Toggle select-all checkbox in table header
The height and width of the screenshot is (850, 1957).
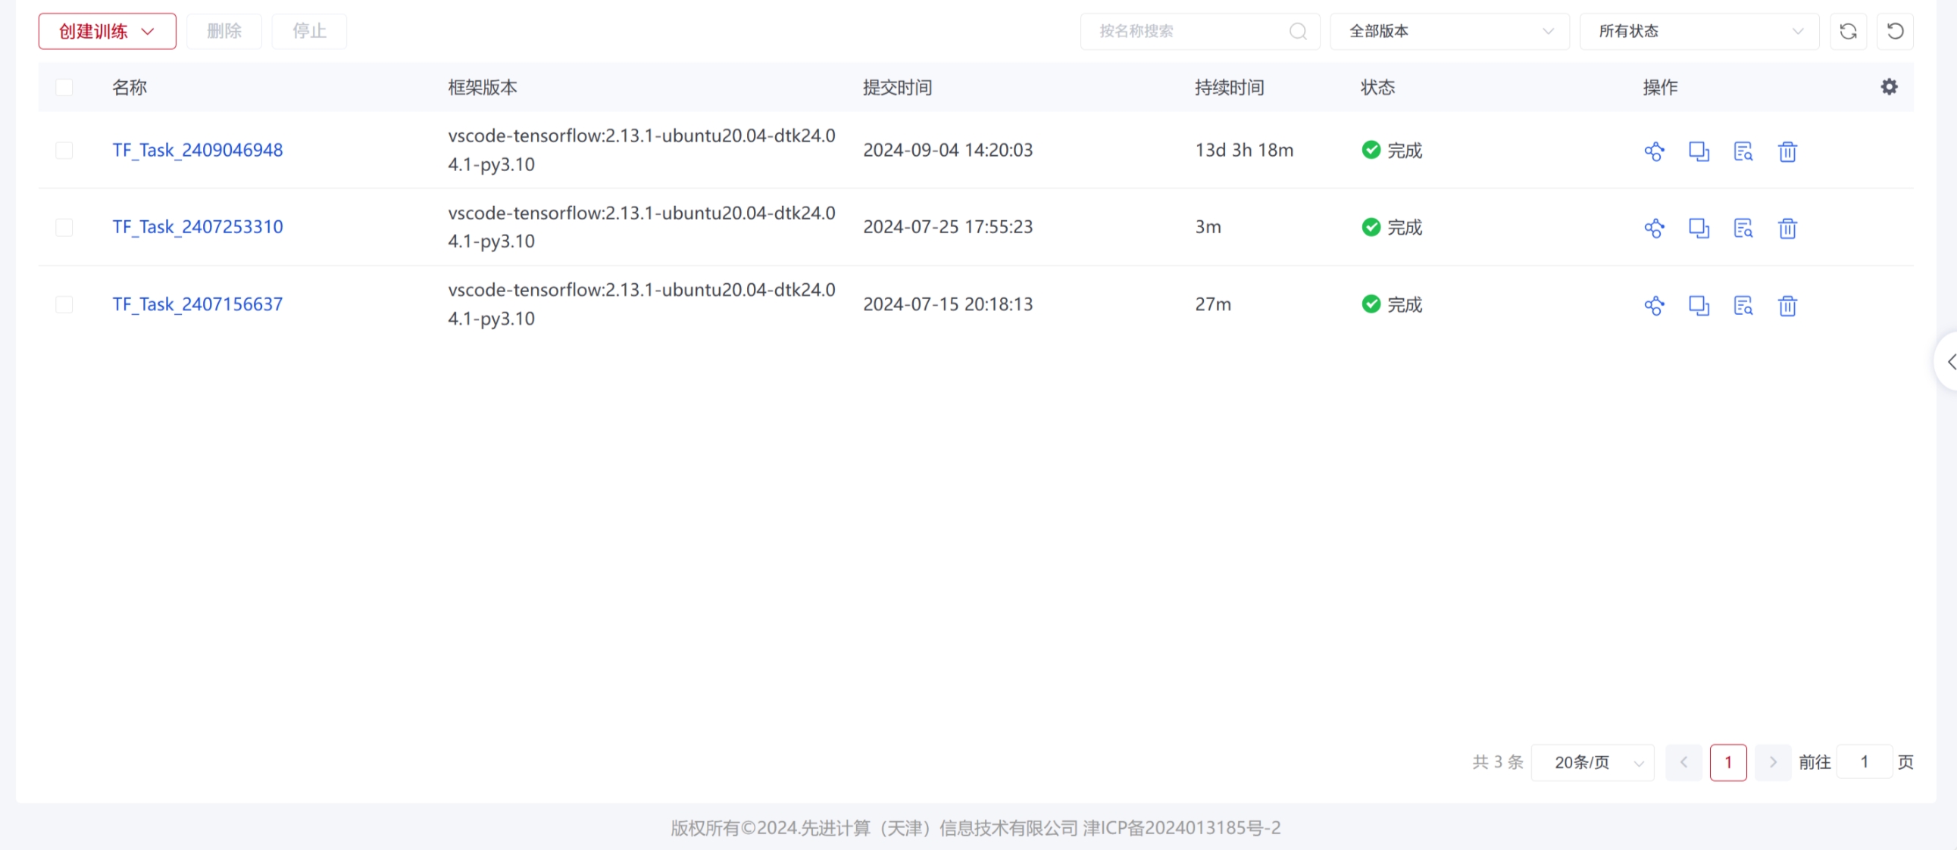[x=64, y=87]
